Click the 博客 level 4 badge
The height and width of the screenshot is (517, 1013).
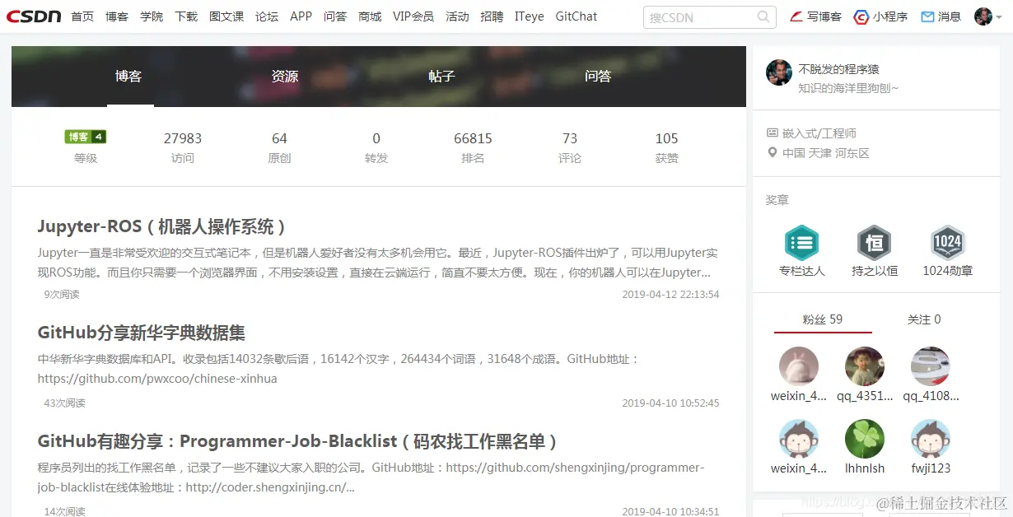(86, 137)
